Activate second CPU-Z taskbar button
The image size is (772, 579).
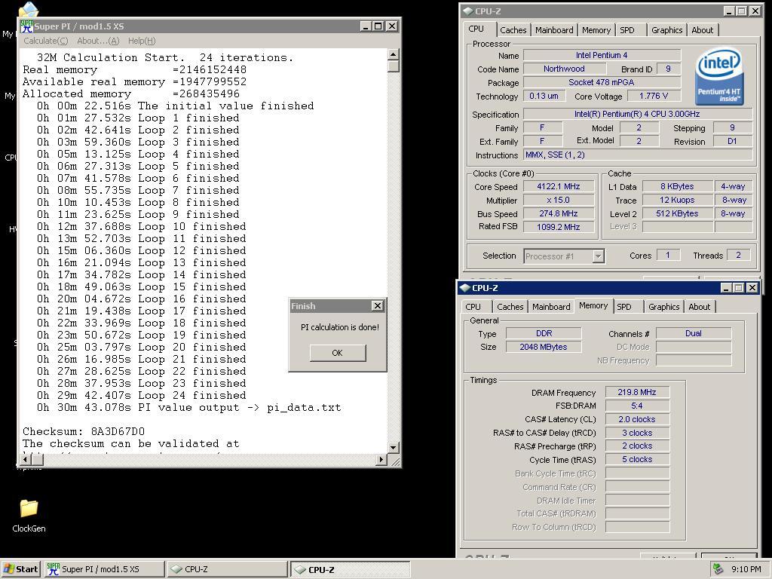(x=350, y=569)
